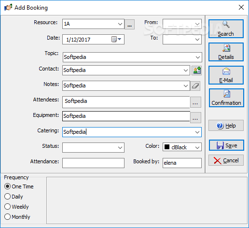The width and height of the screenshot is (249, 228).
Task: Cancel the booking dialog
Action: pyautogui.click(x=226, y=160)
